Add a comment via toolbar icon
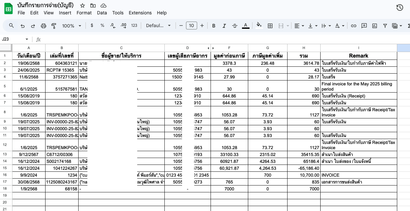The image size is (410, 211). (364, 26)
